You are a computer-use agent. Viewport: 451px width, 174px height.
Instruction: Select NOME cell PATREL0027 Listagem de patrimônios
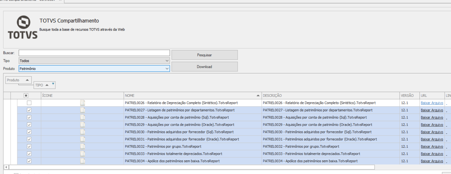click(x=193, y=110)
